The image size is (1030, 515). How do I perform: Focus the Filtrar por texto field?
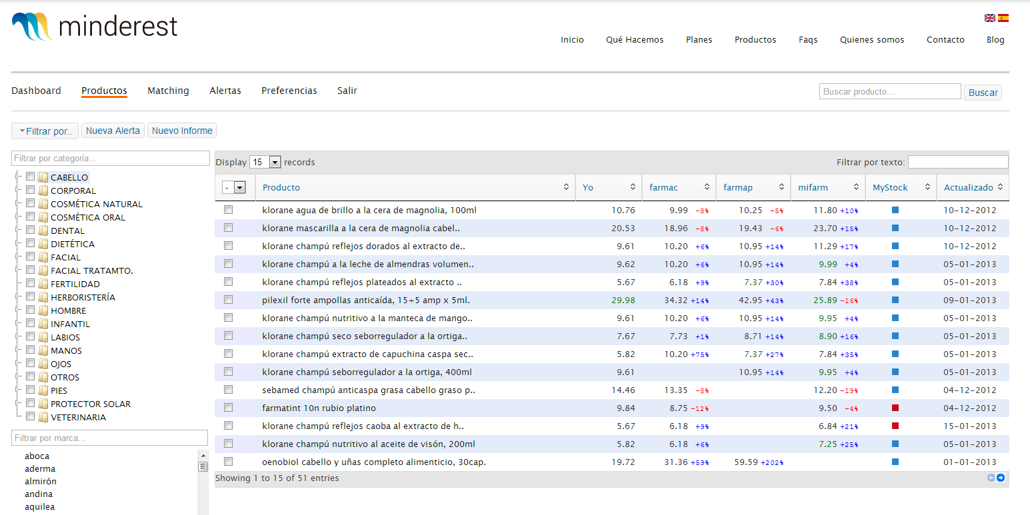tap(958, 162)
